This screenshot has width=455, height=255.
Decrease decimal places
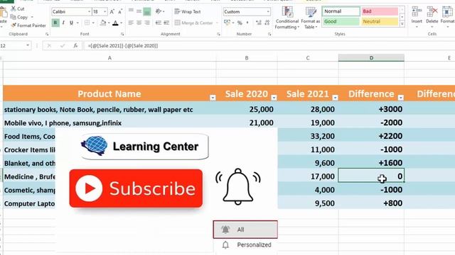coord(267,23)
